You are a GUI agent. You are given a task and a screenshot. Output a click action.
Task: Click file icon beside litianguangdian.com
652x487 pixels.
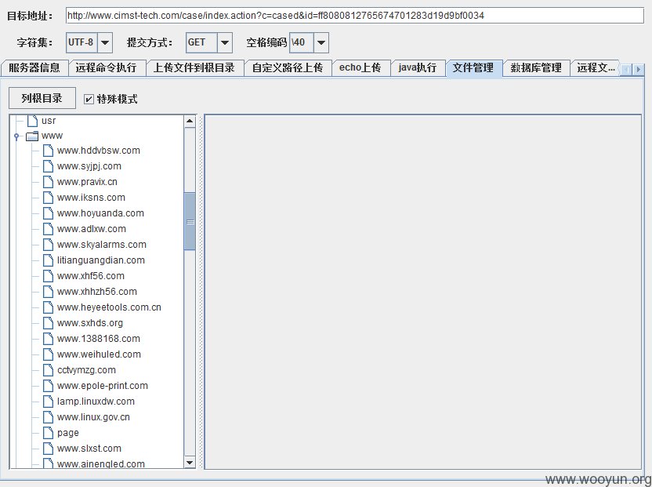[x=49, y=260]
